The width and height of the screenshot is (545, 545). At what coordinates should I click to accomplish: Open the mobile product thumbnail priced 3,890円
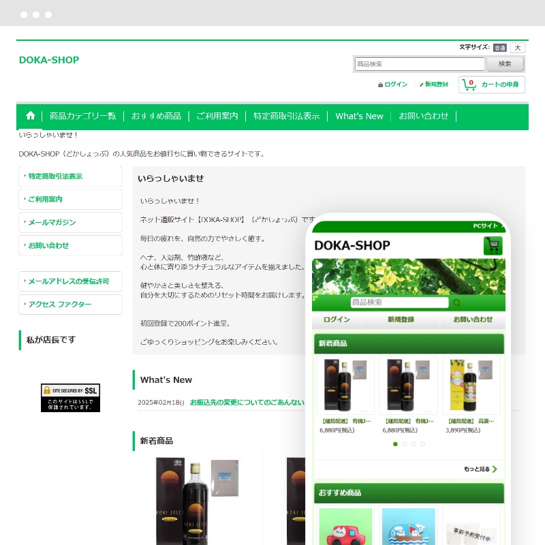point(471,386)
